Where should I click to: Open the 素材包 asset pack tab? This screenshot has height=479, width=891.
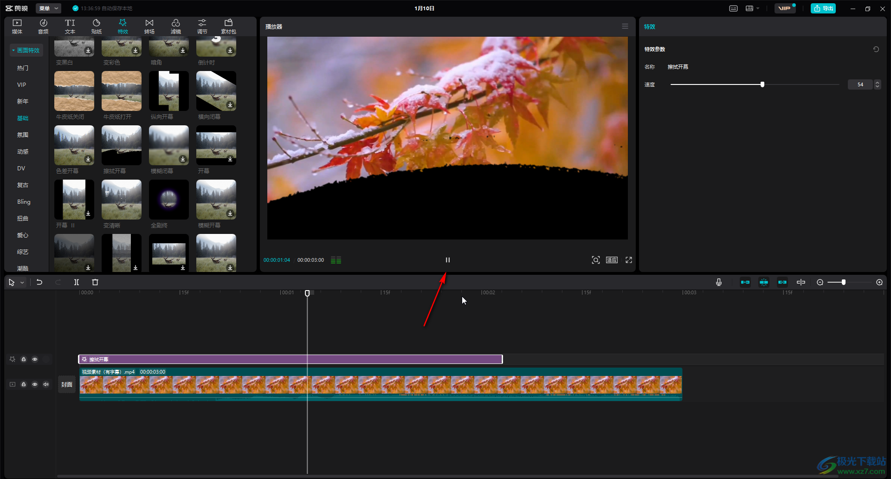pyautogui.click(x=228, y=26)
